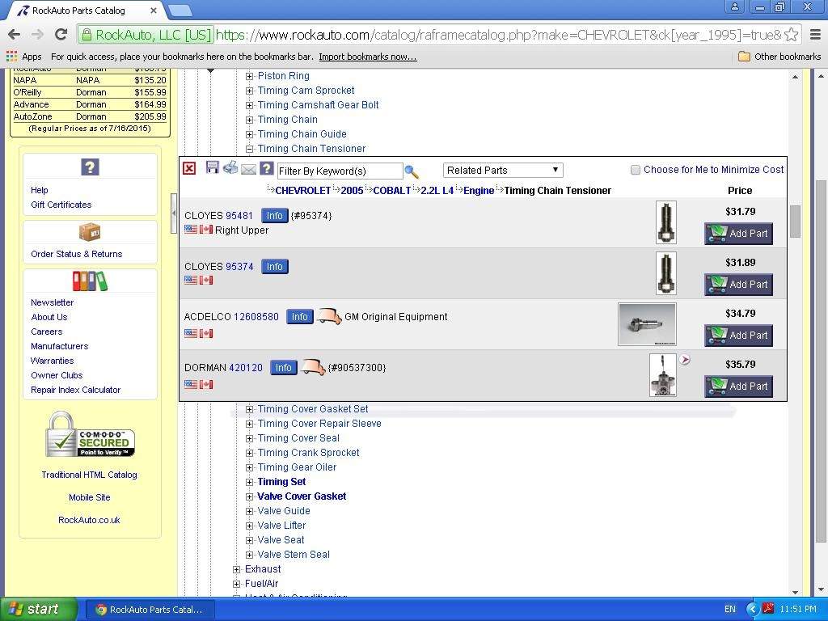Viewport: 828px width, 621px height.
Task: Click the Help question mark icon in sidebar
Action: (x=90, y=167)
